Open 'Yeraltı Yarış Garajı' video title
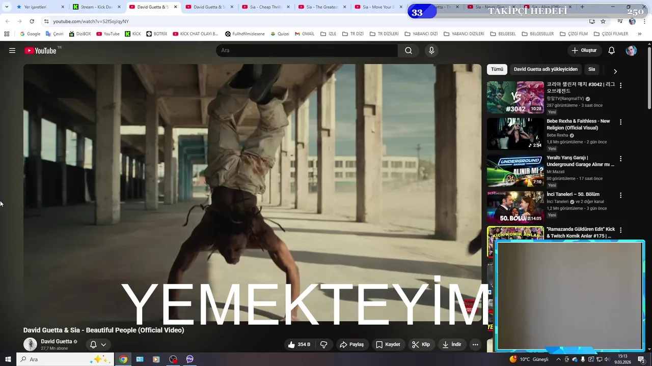 pyautogui.click(x=580, y=161)
